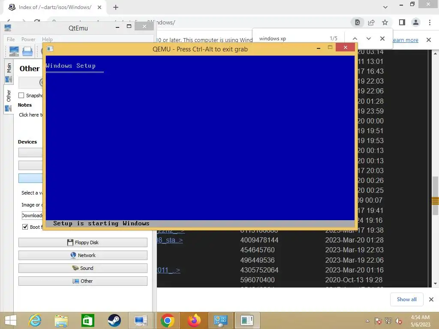Click the share page icon in Chrome address bar
This screenshot has width=439, height=329.
tap(371, 22)
